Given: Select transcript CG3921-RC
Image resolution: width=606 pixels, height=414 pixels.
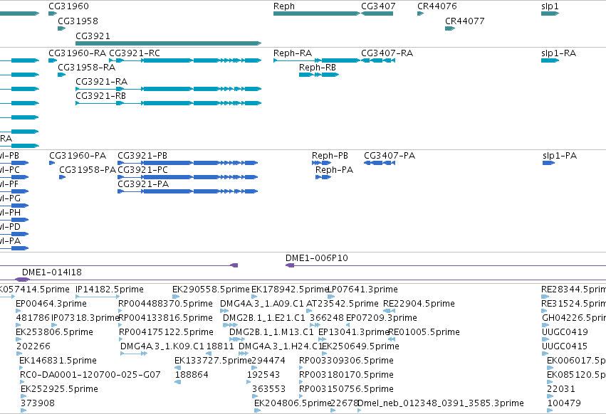Looking at the screenshot, I should [186, 60].
